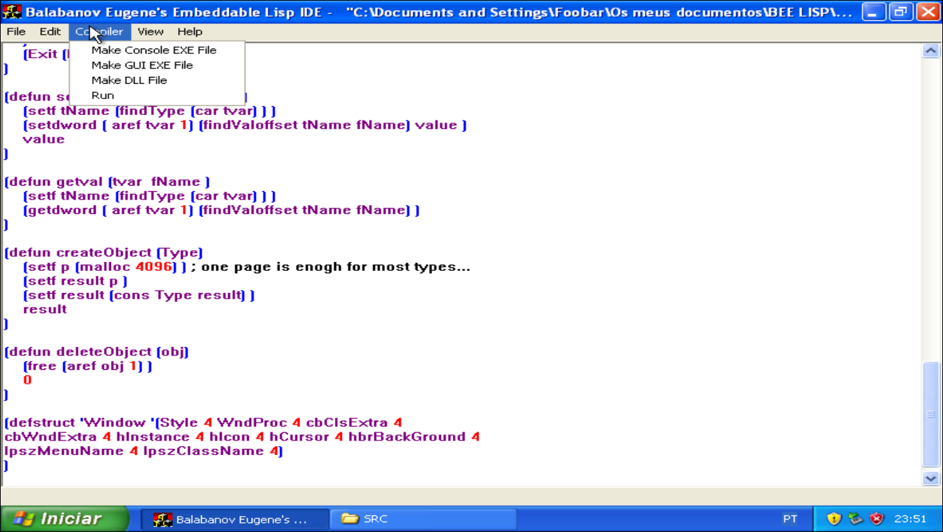Click the PT language indicator
Image resolution: width=943 pixels, height=532 pixels.
tap(790, 519)
